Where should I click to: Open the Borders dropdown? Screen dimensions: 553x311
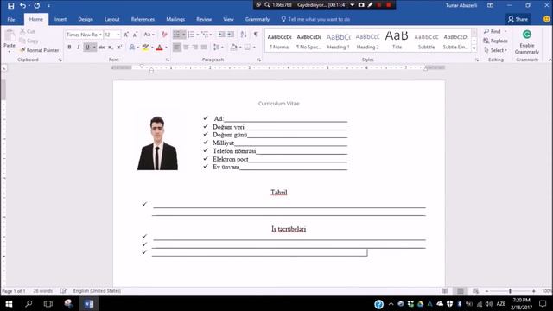click(x=254, y=47)
